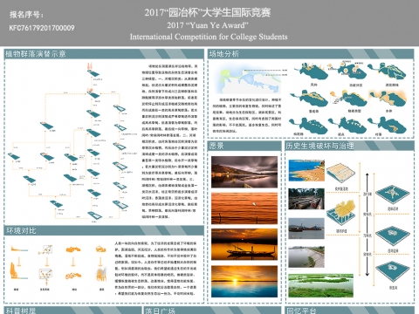
Task: Select the sunset over blue water photo
Action: tap(244, 281)
